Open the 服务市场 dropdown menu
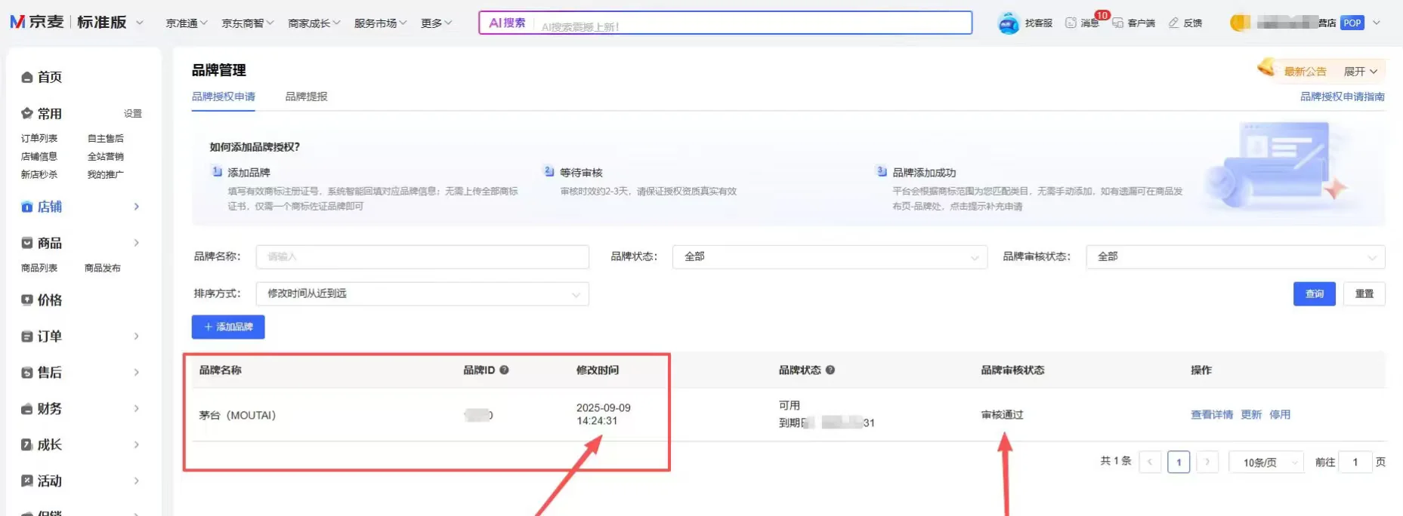The height and width of the screenshot is (516, 1403). tap(381, 23)
